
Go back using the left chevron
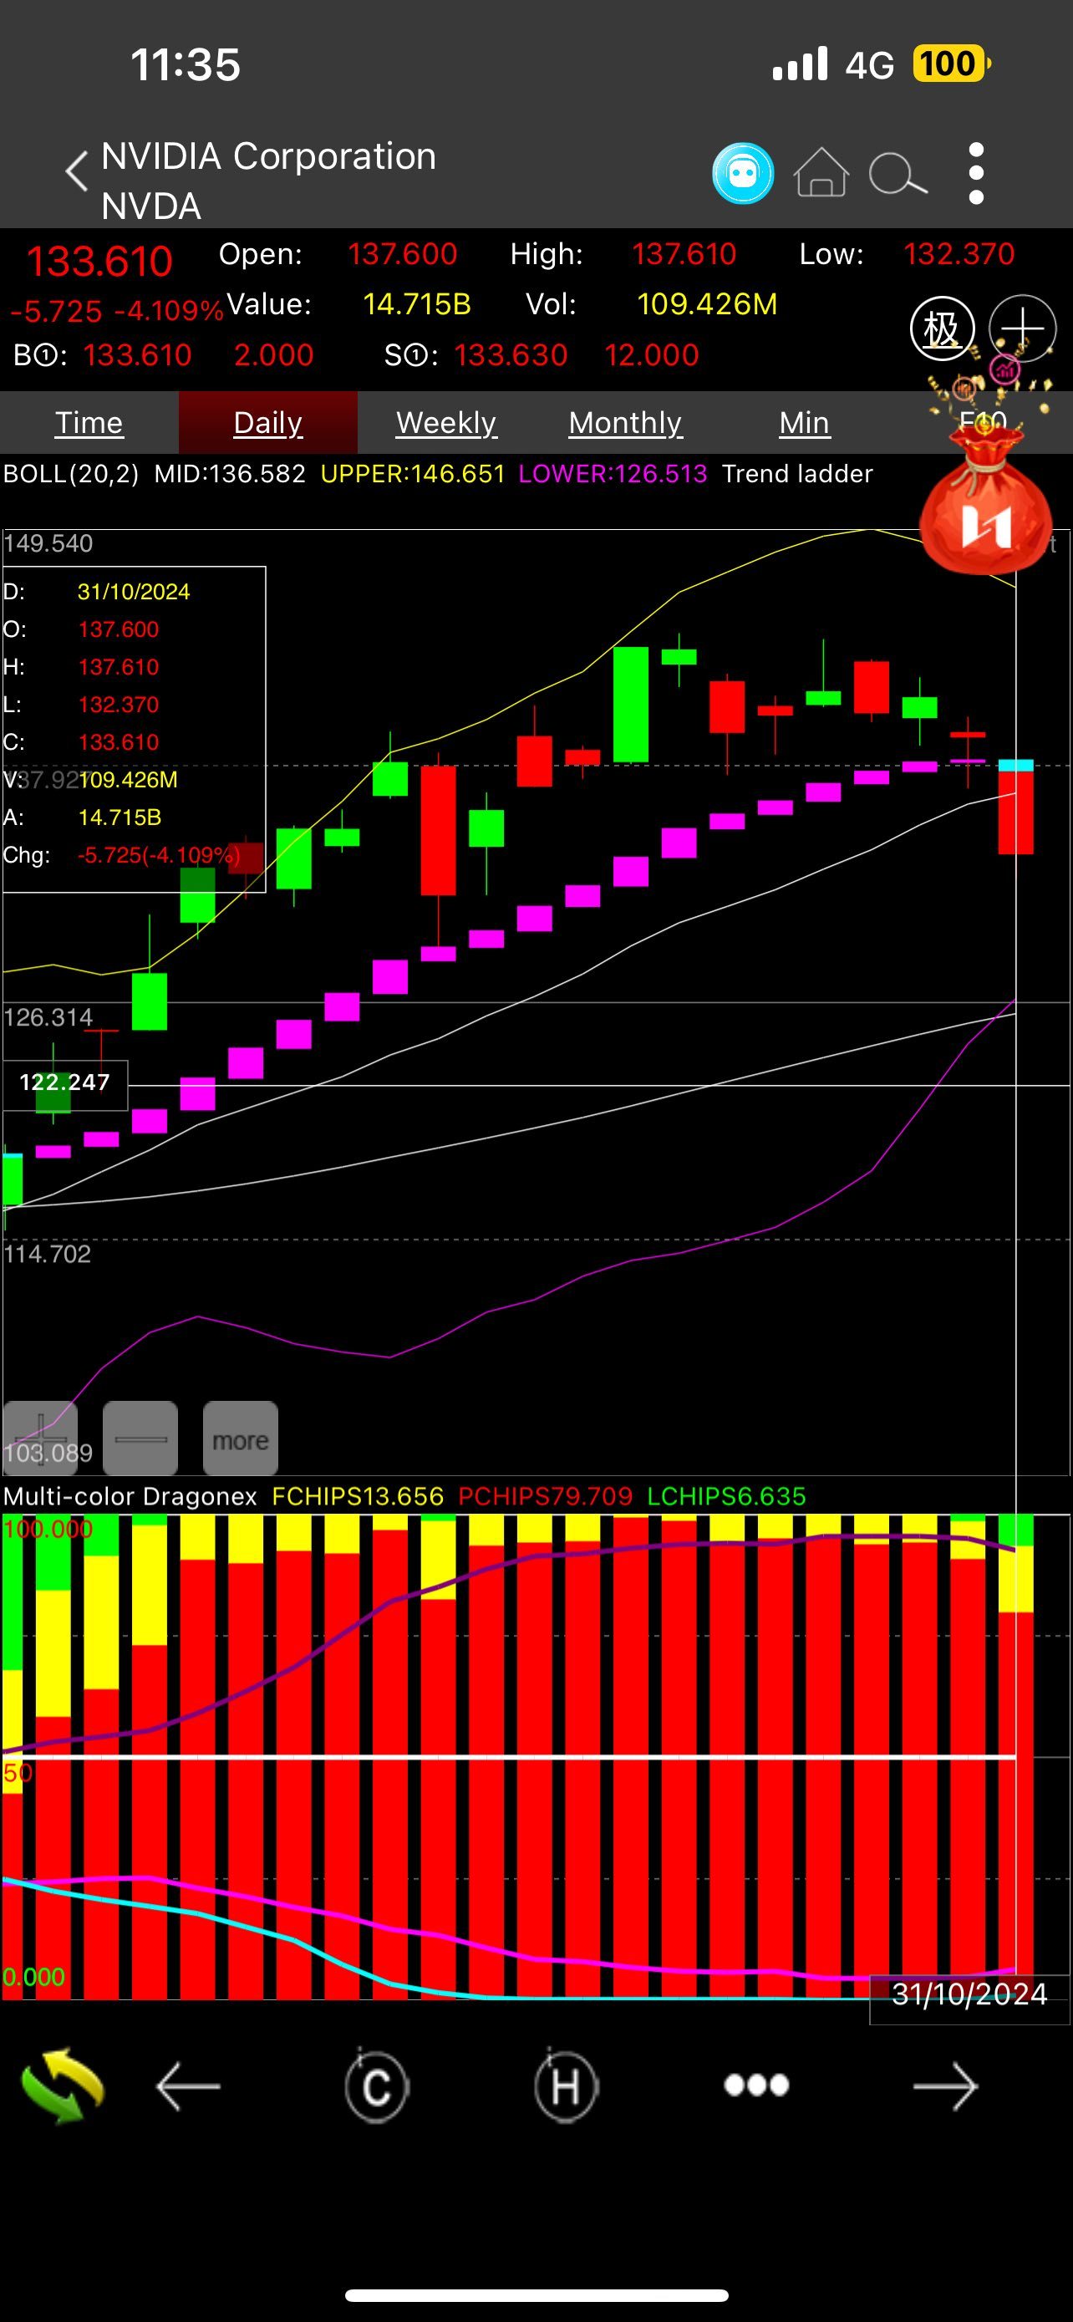[78, 171]
